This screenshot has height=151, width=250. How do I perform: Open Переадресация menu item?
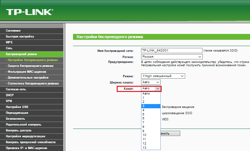pos(32,113)
